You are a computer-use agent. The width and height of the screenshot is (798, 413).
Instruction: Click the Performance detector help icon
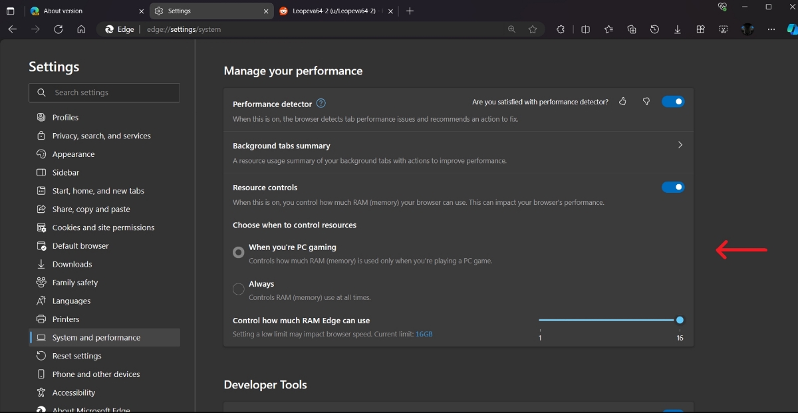pos(321,103)
